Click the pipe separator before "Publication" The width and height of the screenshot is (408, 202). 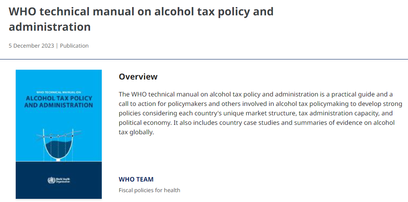point(57,46)
